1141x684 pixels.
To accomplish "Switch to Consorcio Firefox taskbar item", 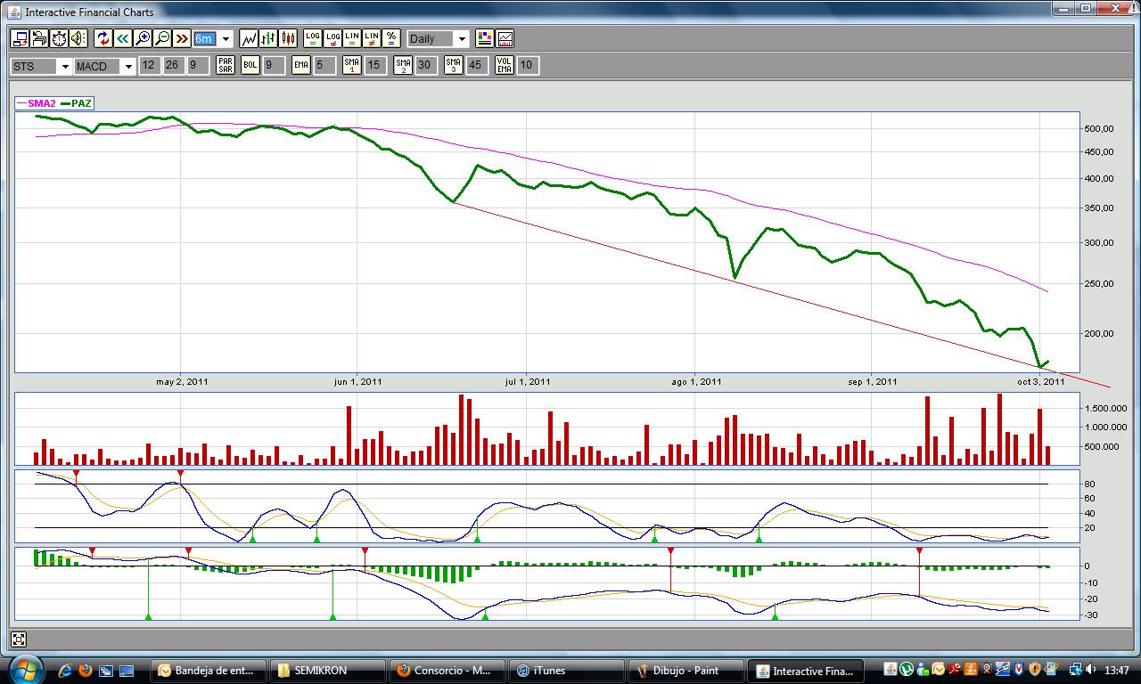I will tap(448, 671).
